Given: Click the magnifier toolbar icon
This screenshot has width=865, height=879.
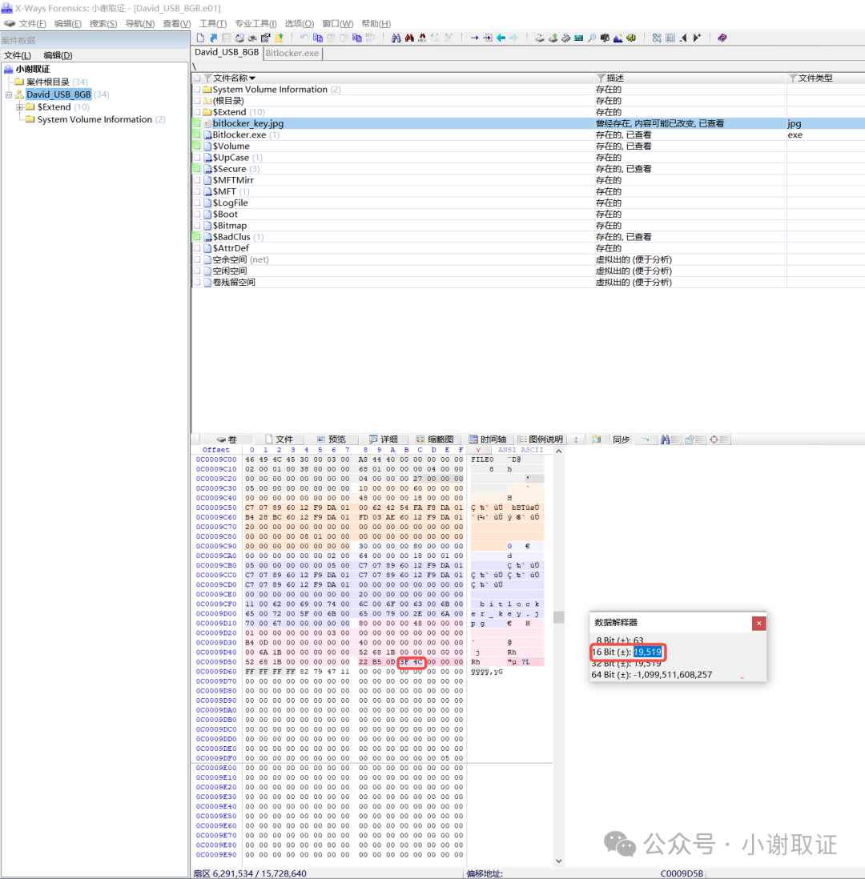Looking at the screenshot, I should click(592, 38).
